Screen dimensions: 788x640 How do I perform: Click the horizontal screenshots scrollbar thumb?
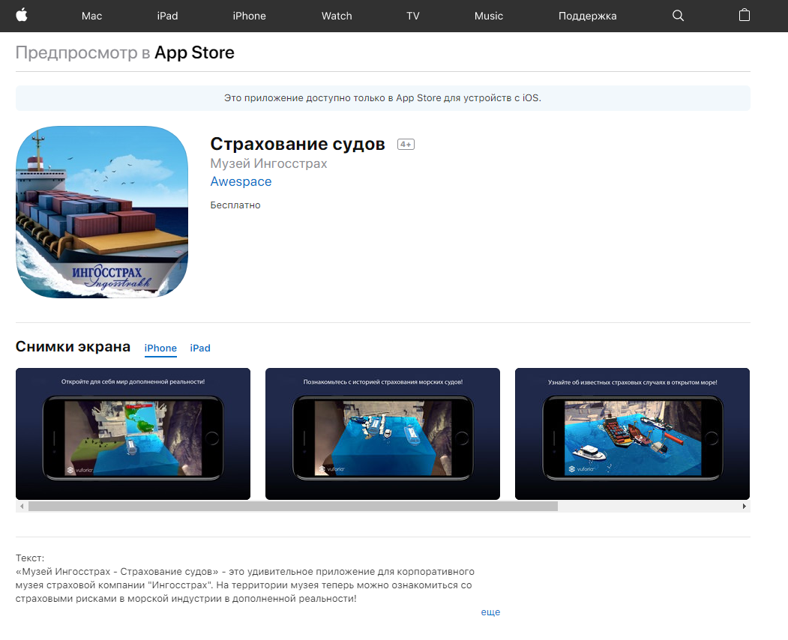pyautogui.click(x=293, y=507)
